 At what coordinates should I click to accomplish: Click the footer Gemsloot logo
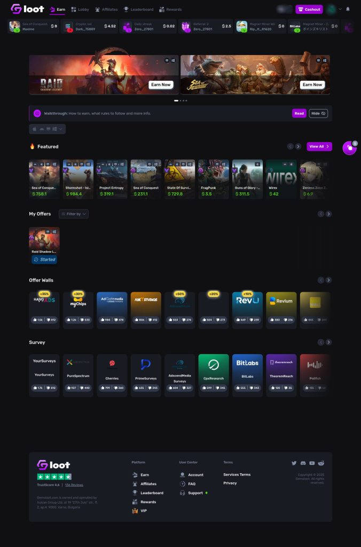pyautogui.click(x=54, y=465)
